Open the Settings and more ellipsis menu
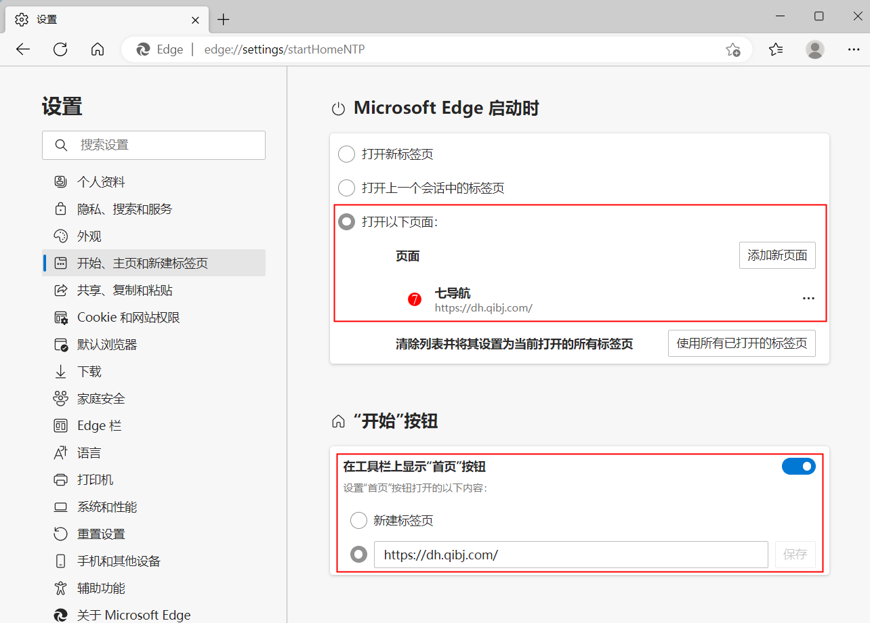The width and height of the screenshot is (870, 623). pos(854,49)
